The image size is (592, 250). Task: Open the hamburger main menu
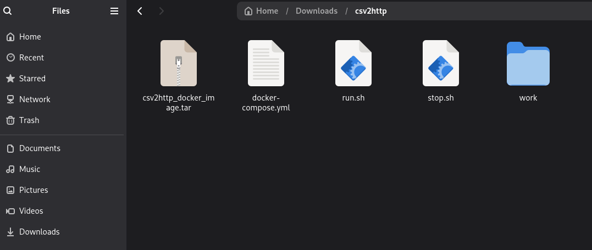pos(114,11)
